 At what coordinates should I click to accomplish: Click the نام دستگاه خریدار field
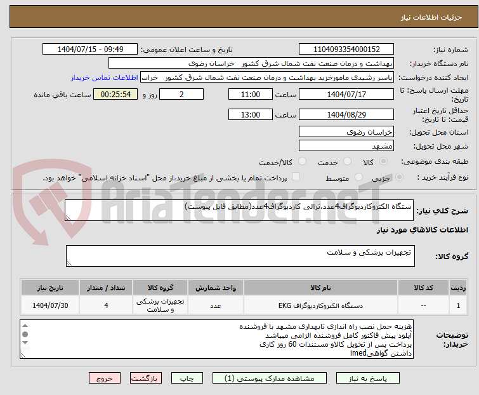coord(251,64)
